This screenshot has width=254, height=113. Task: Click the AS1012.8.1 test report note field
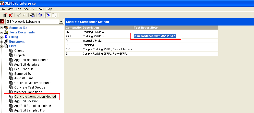click(155, 36)
